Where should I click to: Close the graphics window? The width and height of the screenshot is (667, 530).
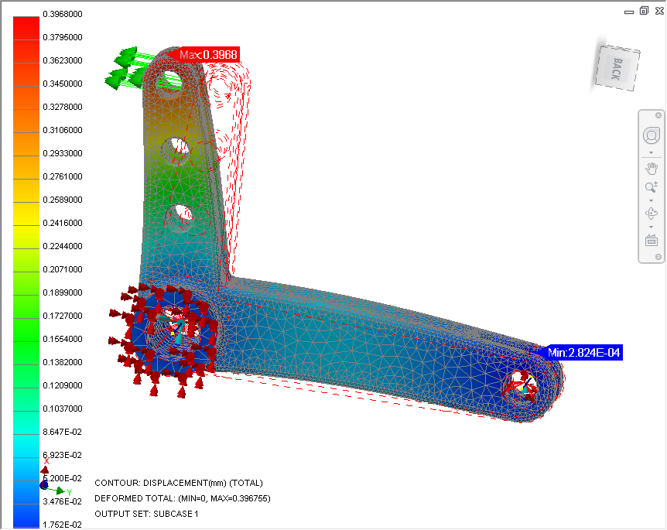point(659,11)
